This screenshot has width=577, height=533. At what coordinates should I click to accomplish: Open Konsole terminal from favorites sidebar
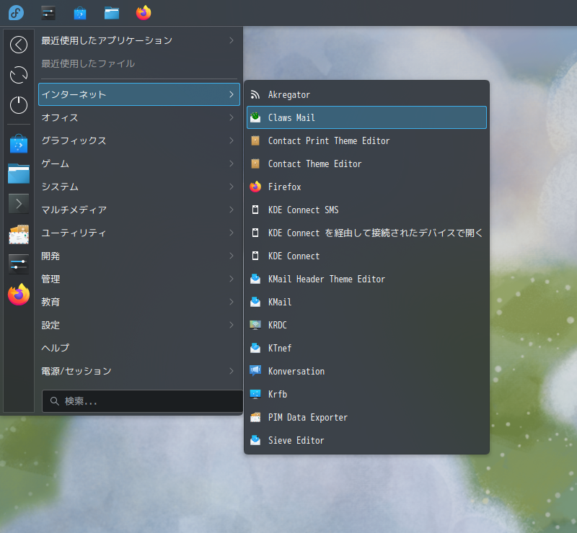coord(19,204)
